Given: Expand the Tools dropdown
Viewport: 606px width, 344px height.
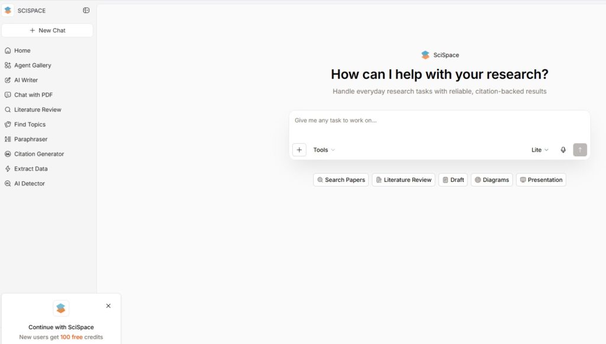Looking at the screenshot, I should point(324,150).
